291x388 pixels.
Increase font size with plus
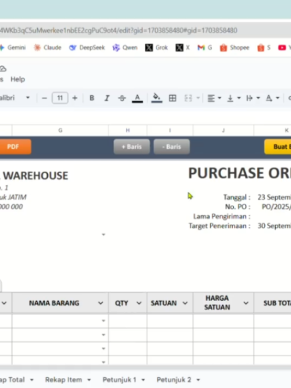[75, 98]
